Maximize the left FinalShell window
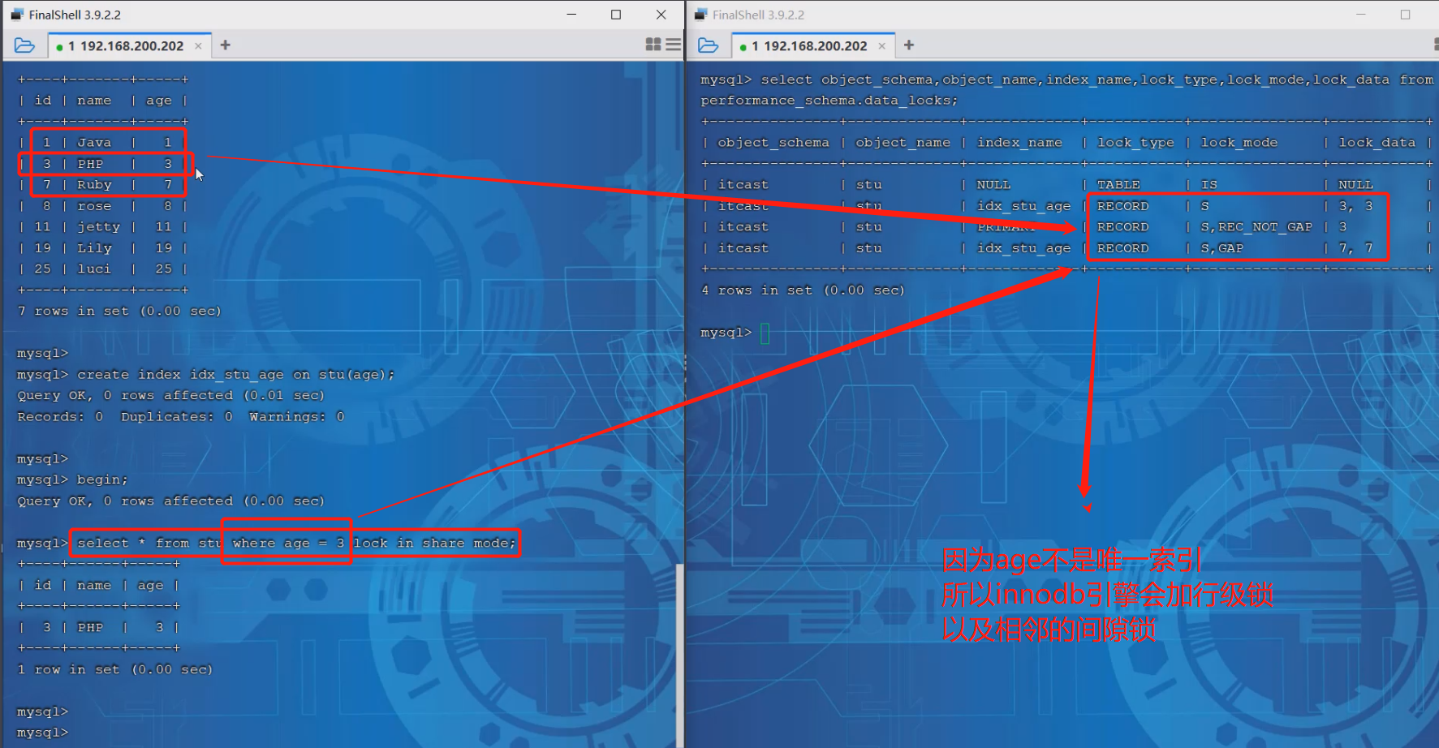Screen dimensions: 1439x748 pos(616,15)
